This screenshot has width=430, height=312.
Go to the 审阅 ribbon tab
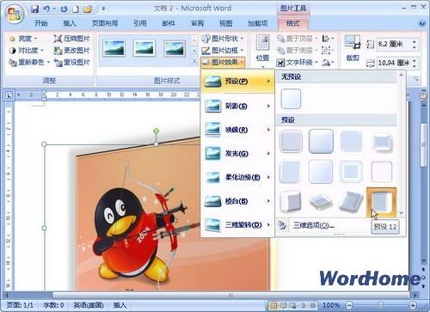[197, 23]
